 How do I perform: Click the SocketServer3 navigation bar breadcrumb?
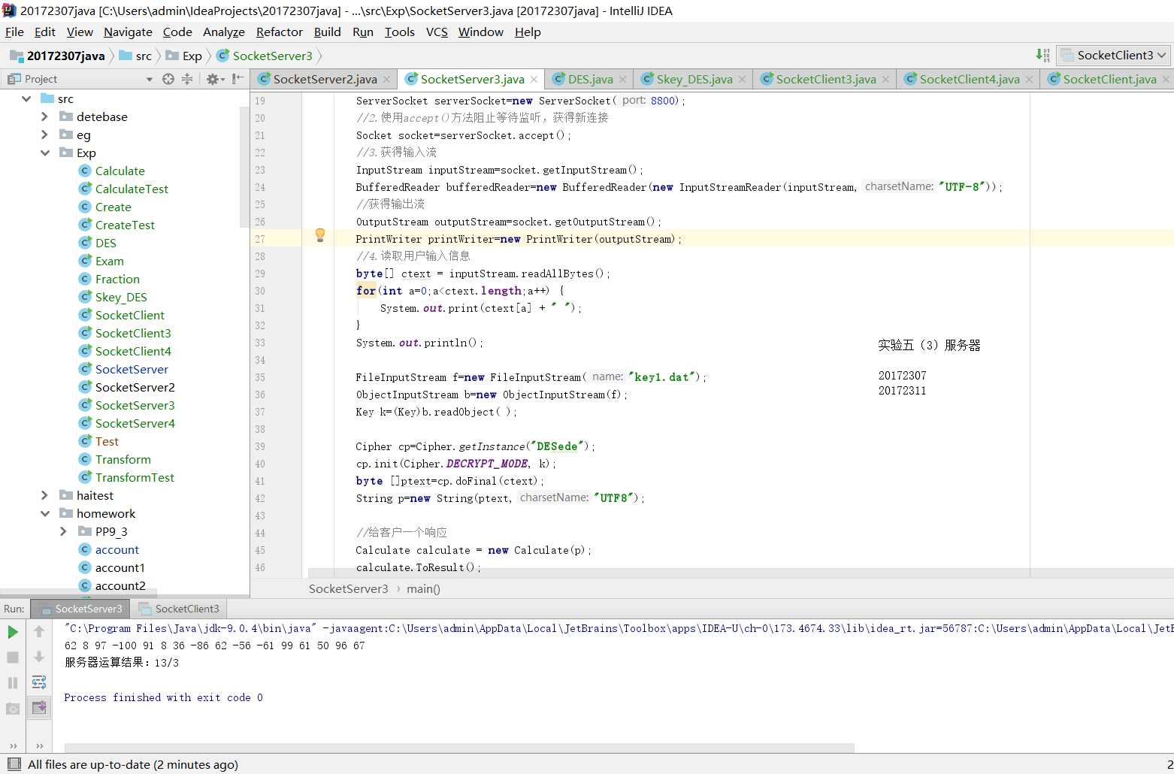[x=265, y=56]
